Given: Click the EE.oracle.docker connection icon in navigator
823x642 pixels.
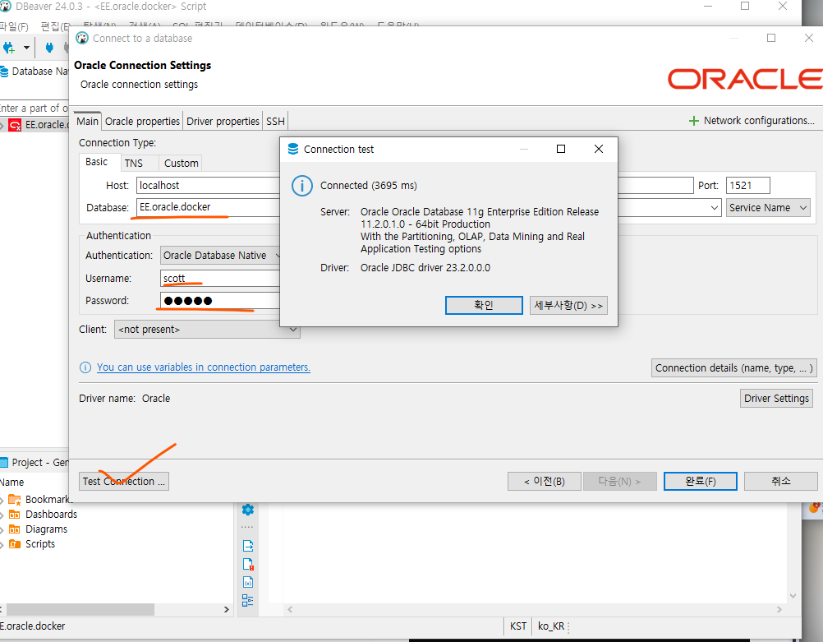Looking at the screenshot, I should click(x=16, y=125).
